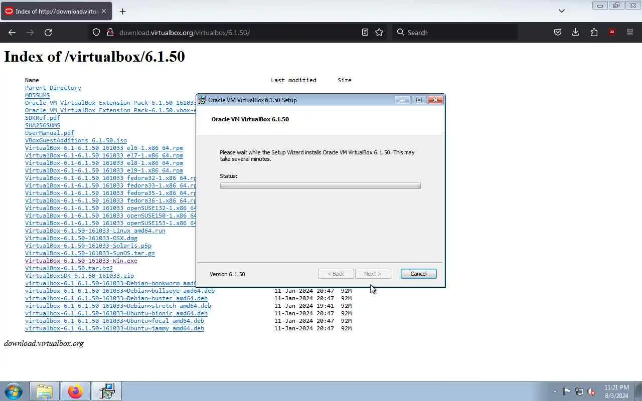Cancel the VirtualBox 6.1.50 installation
642x401 pixels.
(x=418, y=274)
